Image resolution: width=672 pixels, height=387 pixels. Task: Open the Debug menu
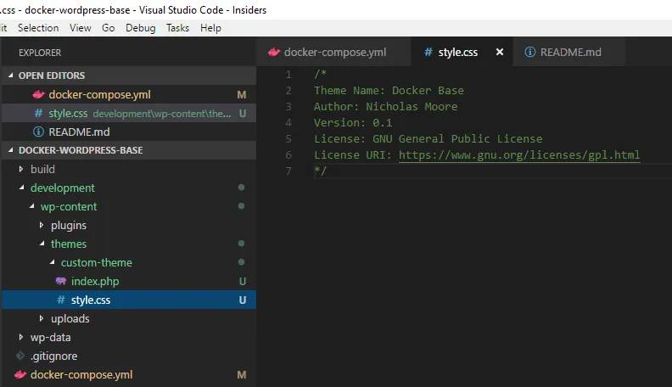(x=140, y=28)
